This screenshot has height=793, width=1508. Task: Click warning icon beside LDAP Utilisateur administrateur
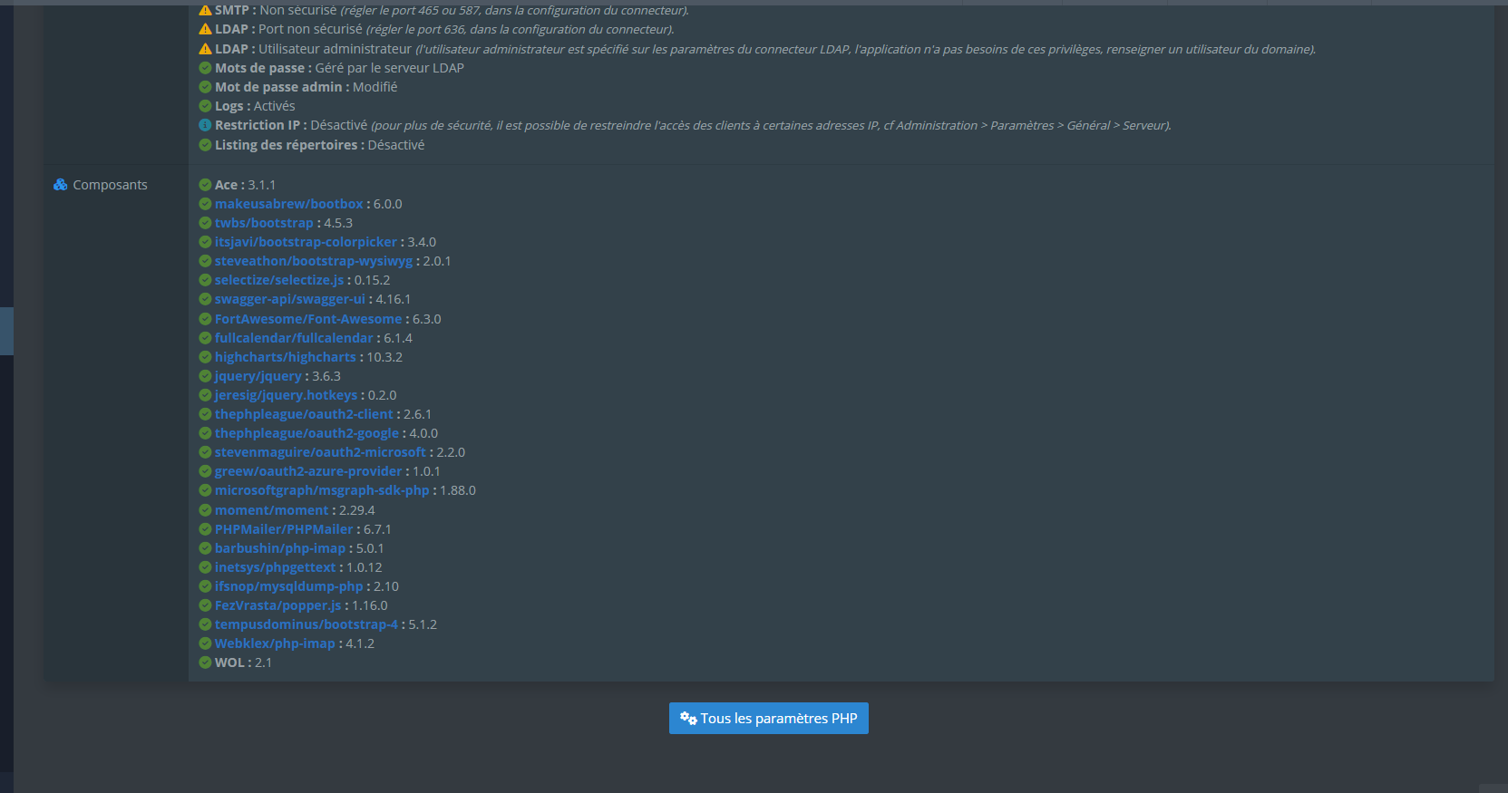(x=205, y=49)
